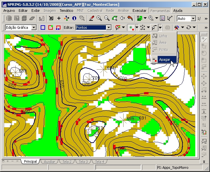Toggle red square with blue node
210x172 pixels.
pyautogui.click(x=58, y=27)
